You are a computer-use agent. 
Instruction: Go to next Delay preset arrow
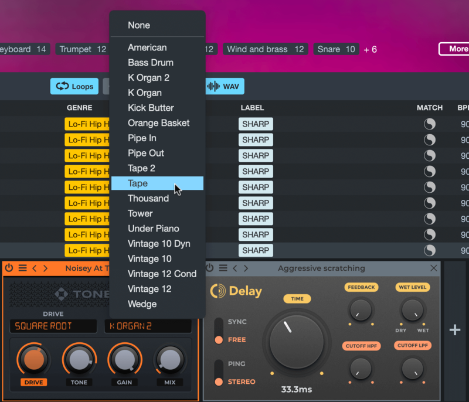click(x=246, y=268)
